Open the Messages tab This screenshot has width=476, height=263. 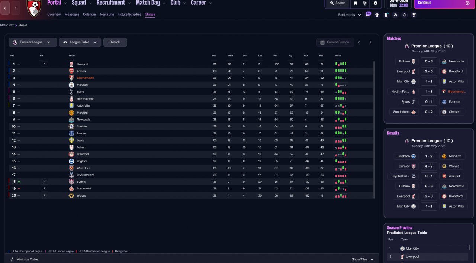[72, 14]
